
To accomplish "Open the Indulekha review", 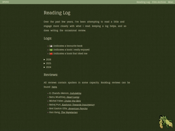I will coord(76,93).
